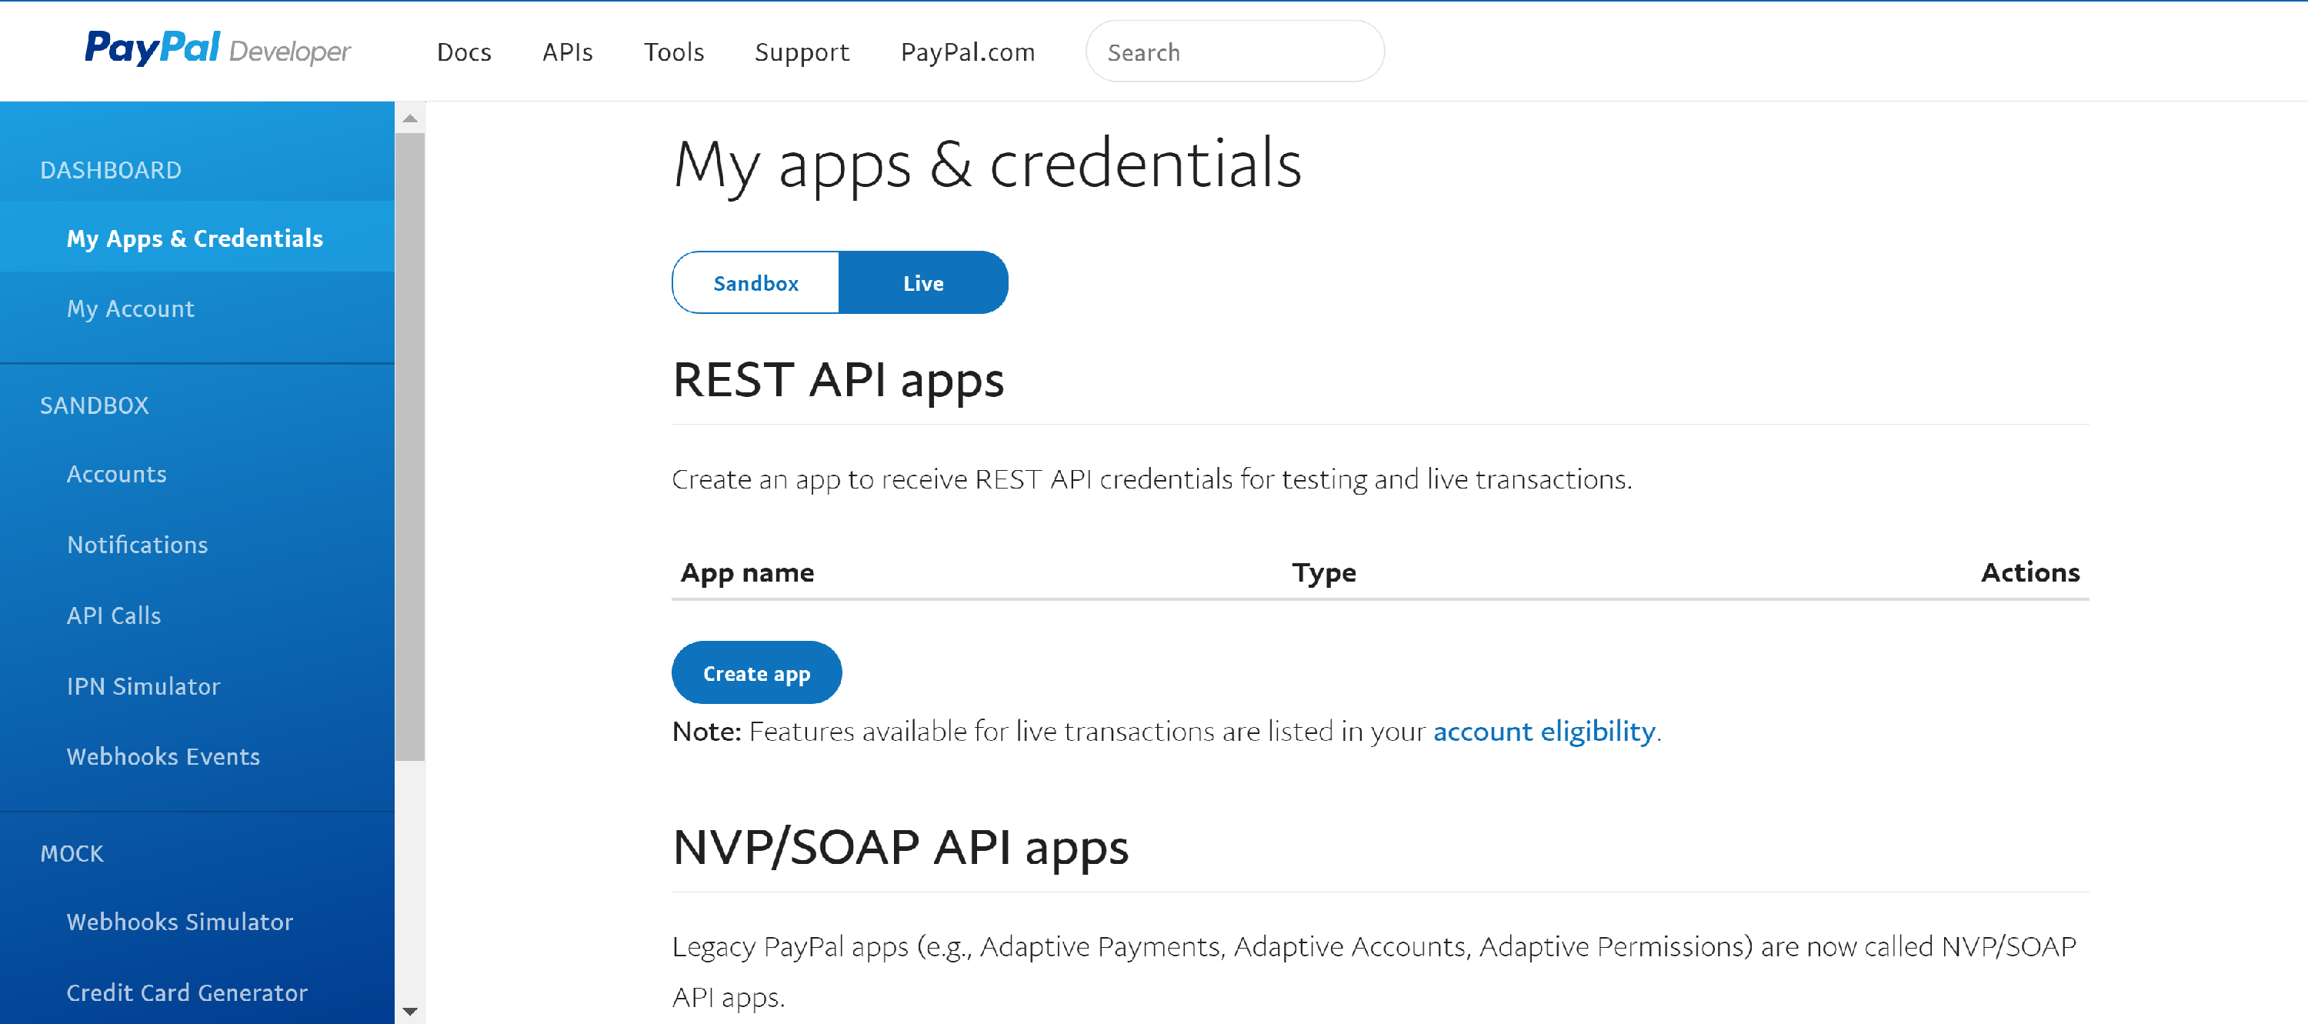The width and height of the screenshot is (2308, 1024).
Task: Expand the MOCK section in sidebar
Action: tap(75, 852)
